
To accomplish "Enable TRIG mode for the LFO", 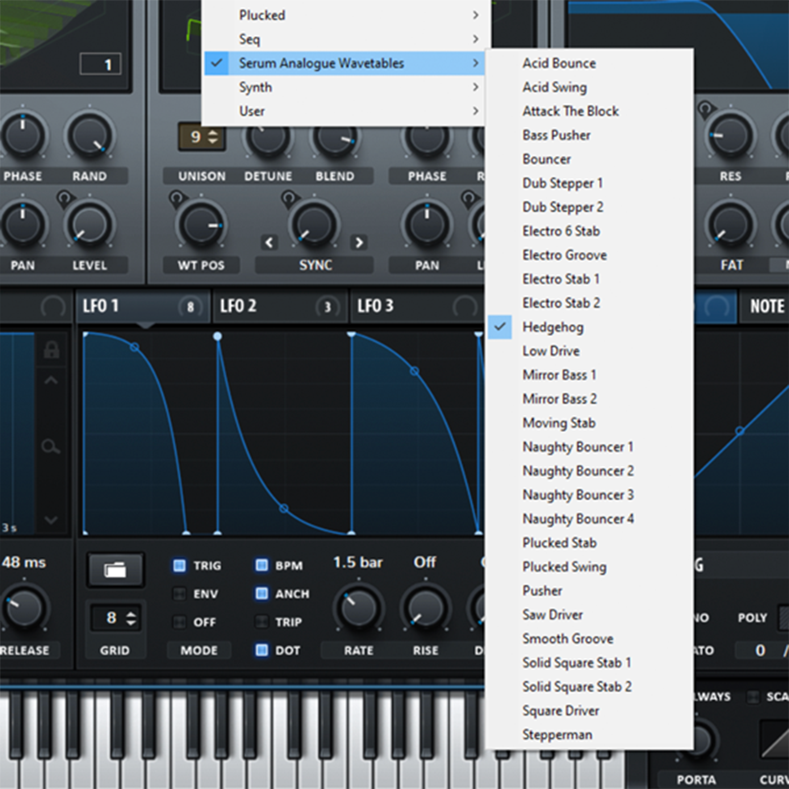I will coord(179,566).
